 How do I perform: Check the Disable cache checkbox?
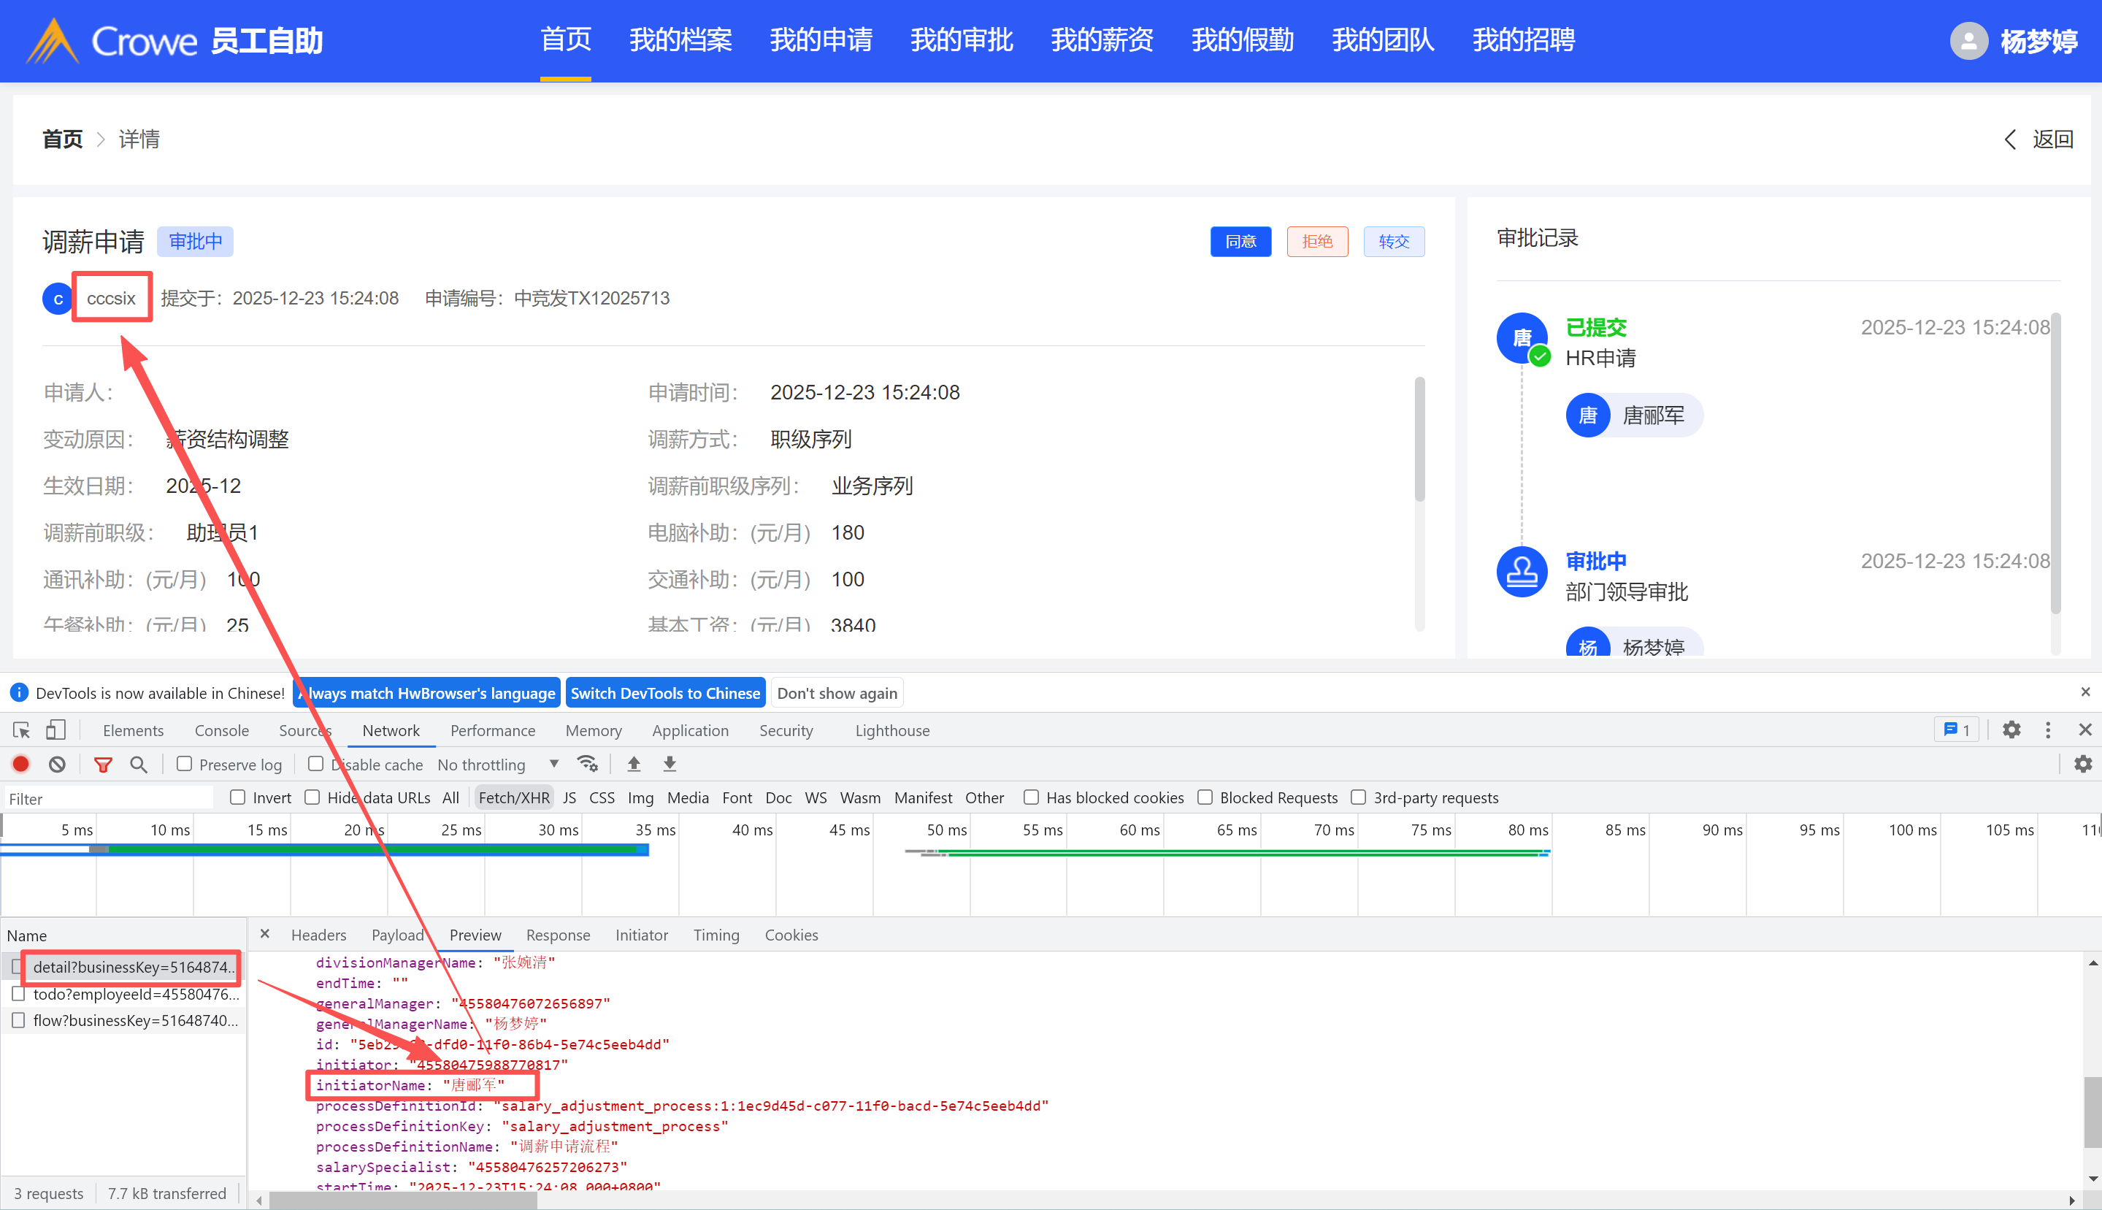(315, 764)
